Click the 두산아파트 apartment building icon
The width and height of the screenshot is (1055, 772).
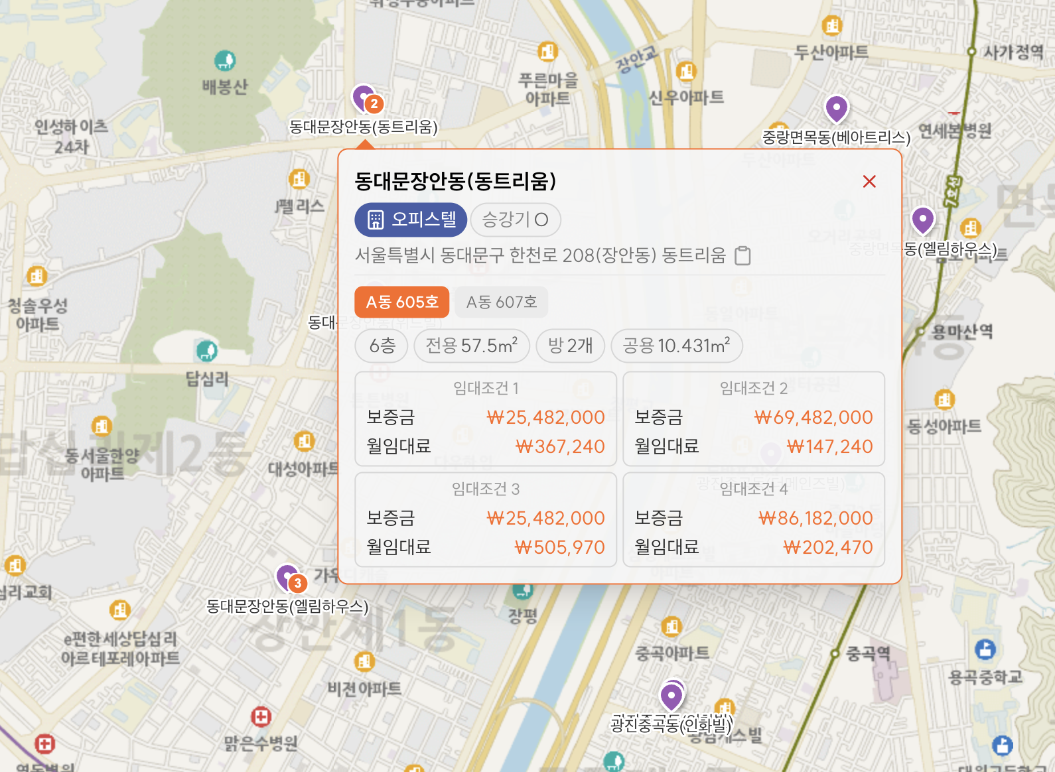tap(831, 27)
